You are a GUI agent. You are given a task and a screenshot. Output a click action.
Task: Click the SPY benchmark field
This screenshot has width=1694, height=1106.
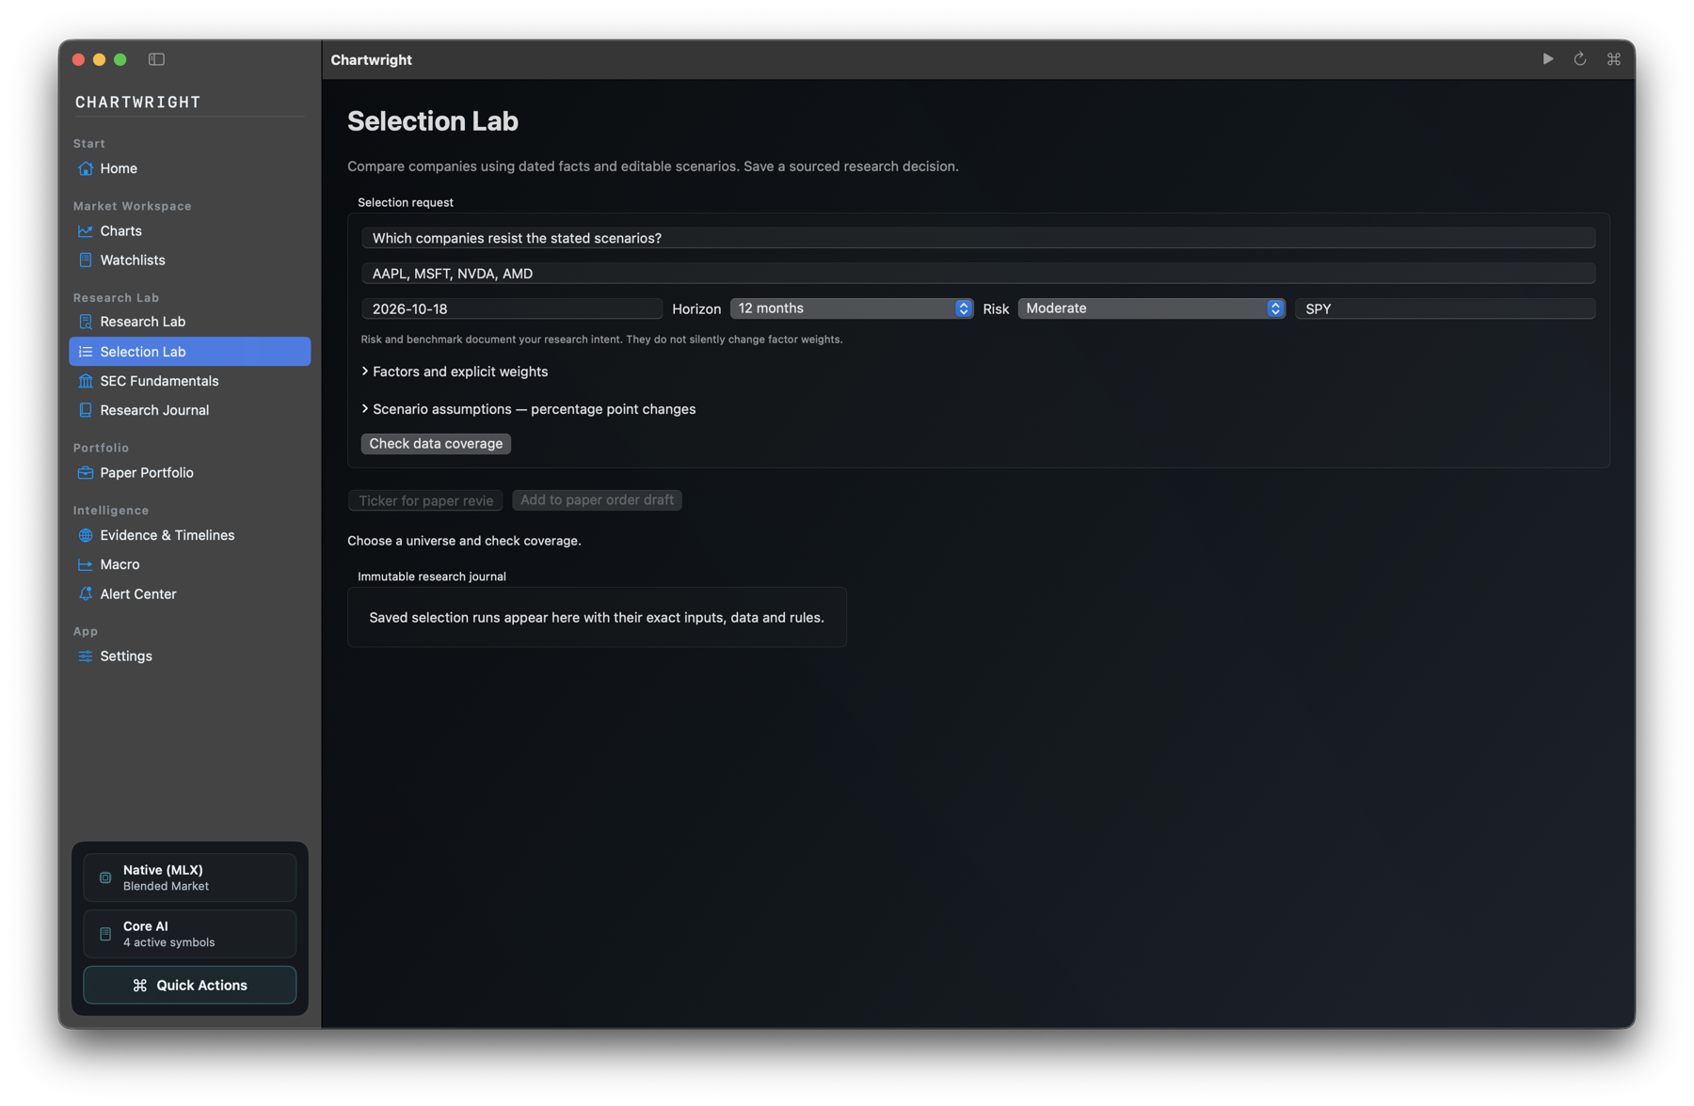pyautogui.click(x=1446, y=308)
